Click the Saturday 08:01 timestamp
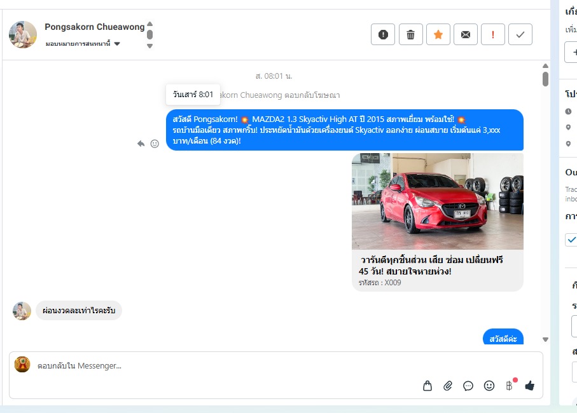The image size is (577, 413). tap(274, 76)
